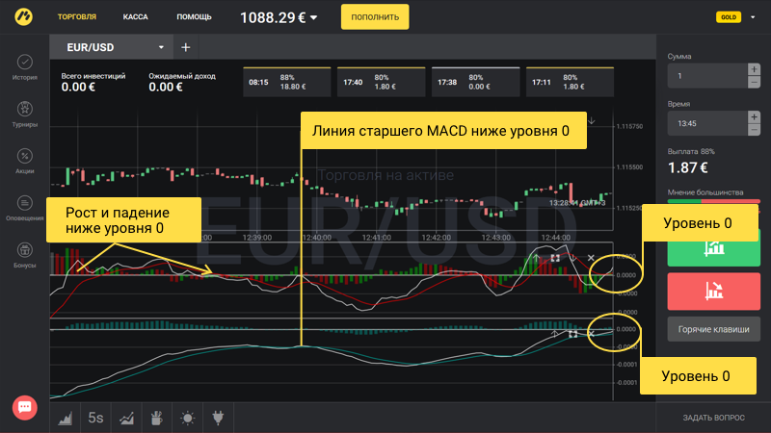Click the Выплата 1.87 € payout value
The image size is (771, 433).
point(687,167)
